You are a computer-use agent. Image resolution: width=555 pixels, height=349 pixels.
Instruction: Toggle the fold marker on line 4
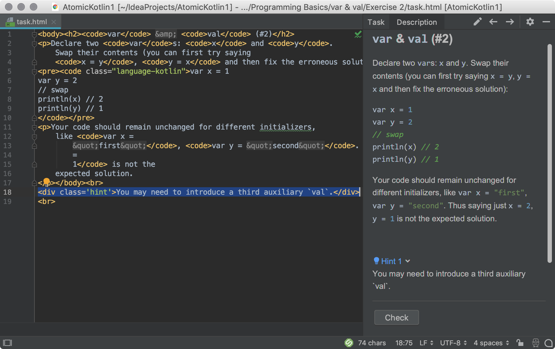pos(34,62)
